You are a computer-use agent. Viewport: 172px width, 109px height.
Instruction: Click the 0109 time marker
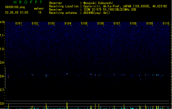pos(150,23)
